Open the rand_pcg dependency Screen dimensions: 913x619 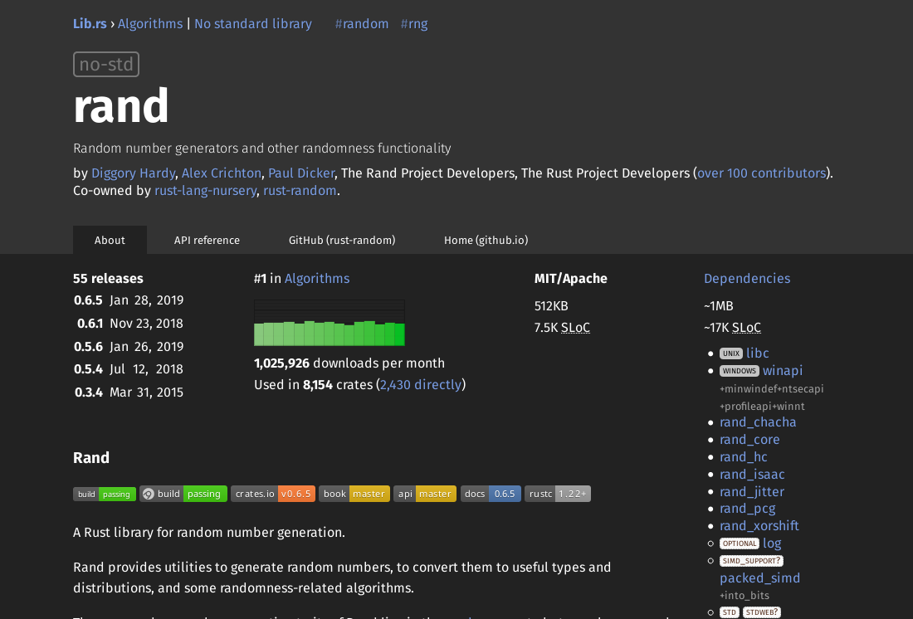[x=748, y=509]
